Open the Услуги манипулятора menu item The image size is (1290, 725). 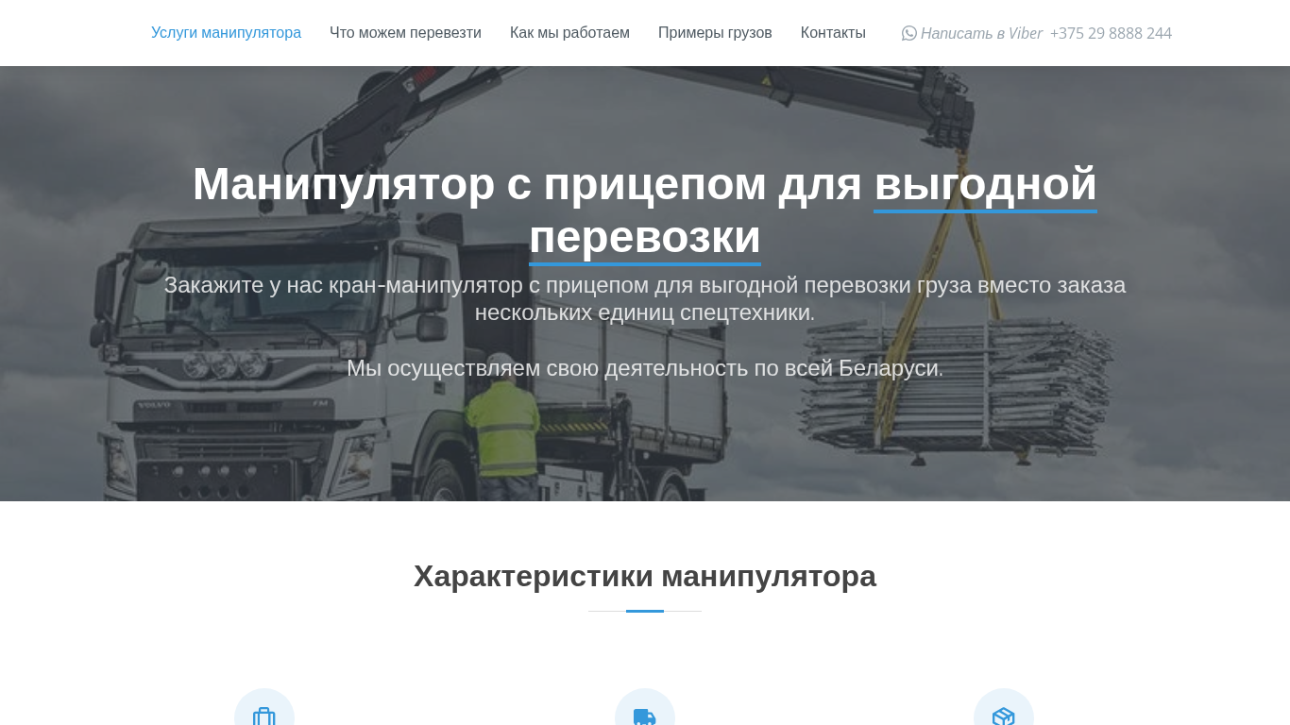pyautogui.click(x=226, y=33)
